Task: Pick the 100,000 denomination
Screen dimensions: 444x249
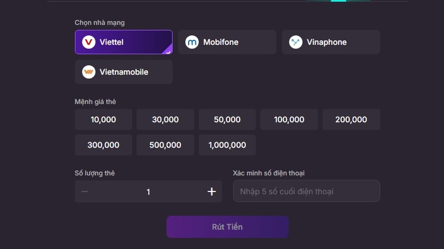Action: point(289,120)
